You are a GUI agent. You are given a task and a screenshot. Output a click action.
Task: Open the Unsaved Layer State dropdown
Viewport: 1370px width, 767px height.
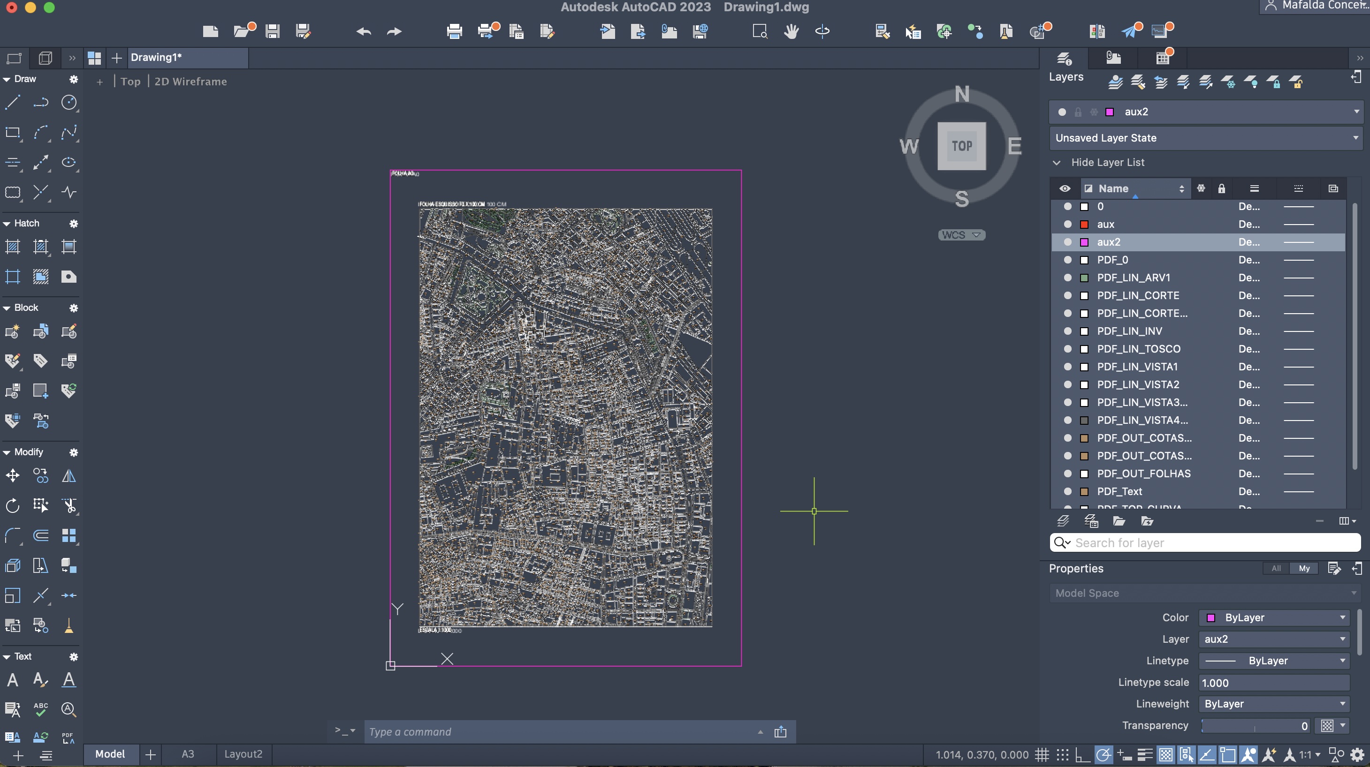tap(1205, 138)
